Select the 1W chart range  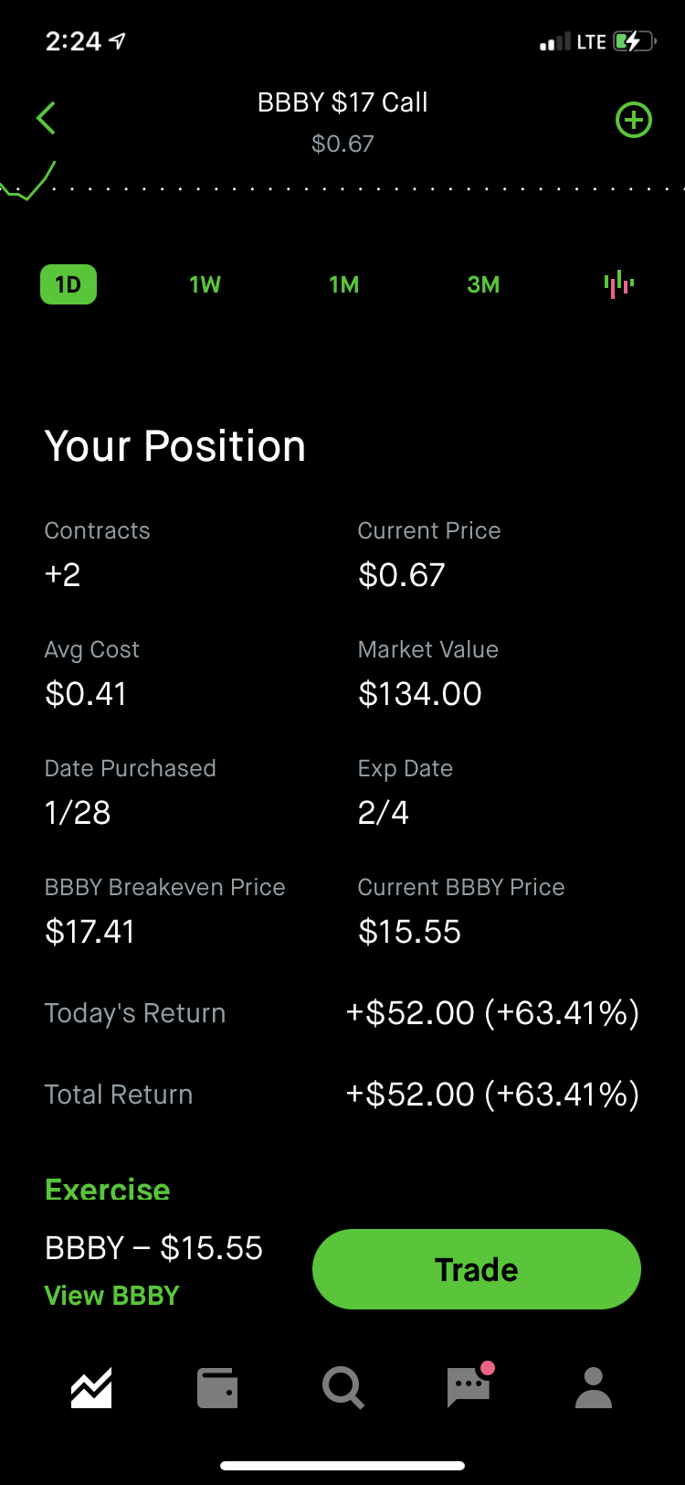(x=205, y=284)
